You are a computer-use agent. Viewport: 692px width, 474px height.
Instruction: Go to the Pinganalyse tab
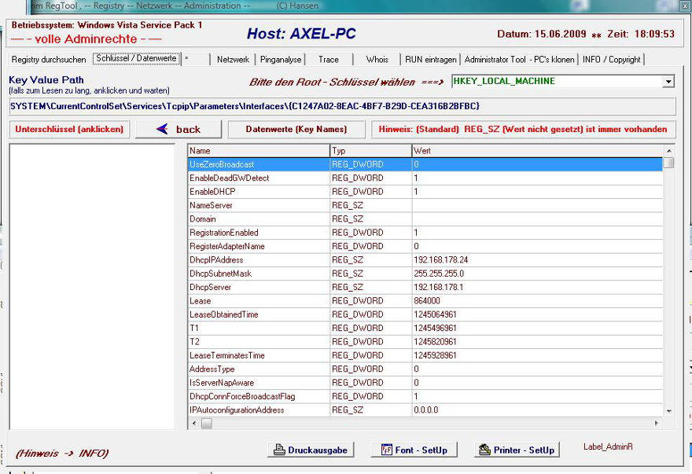click(x=281, y=60)
